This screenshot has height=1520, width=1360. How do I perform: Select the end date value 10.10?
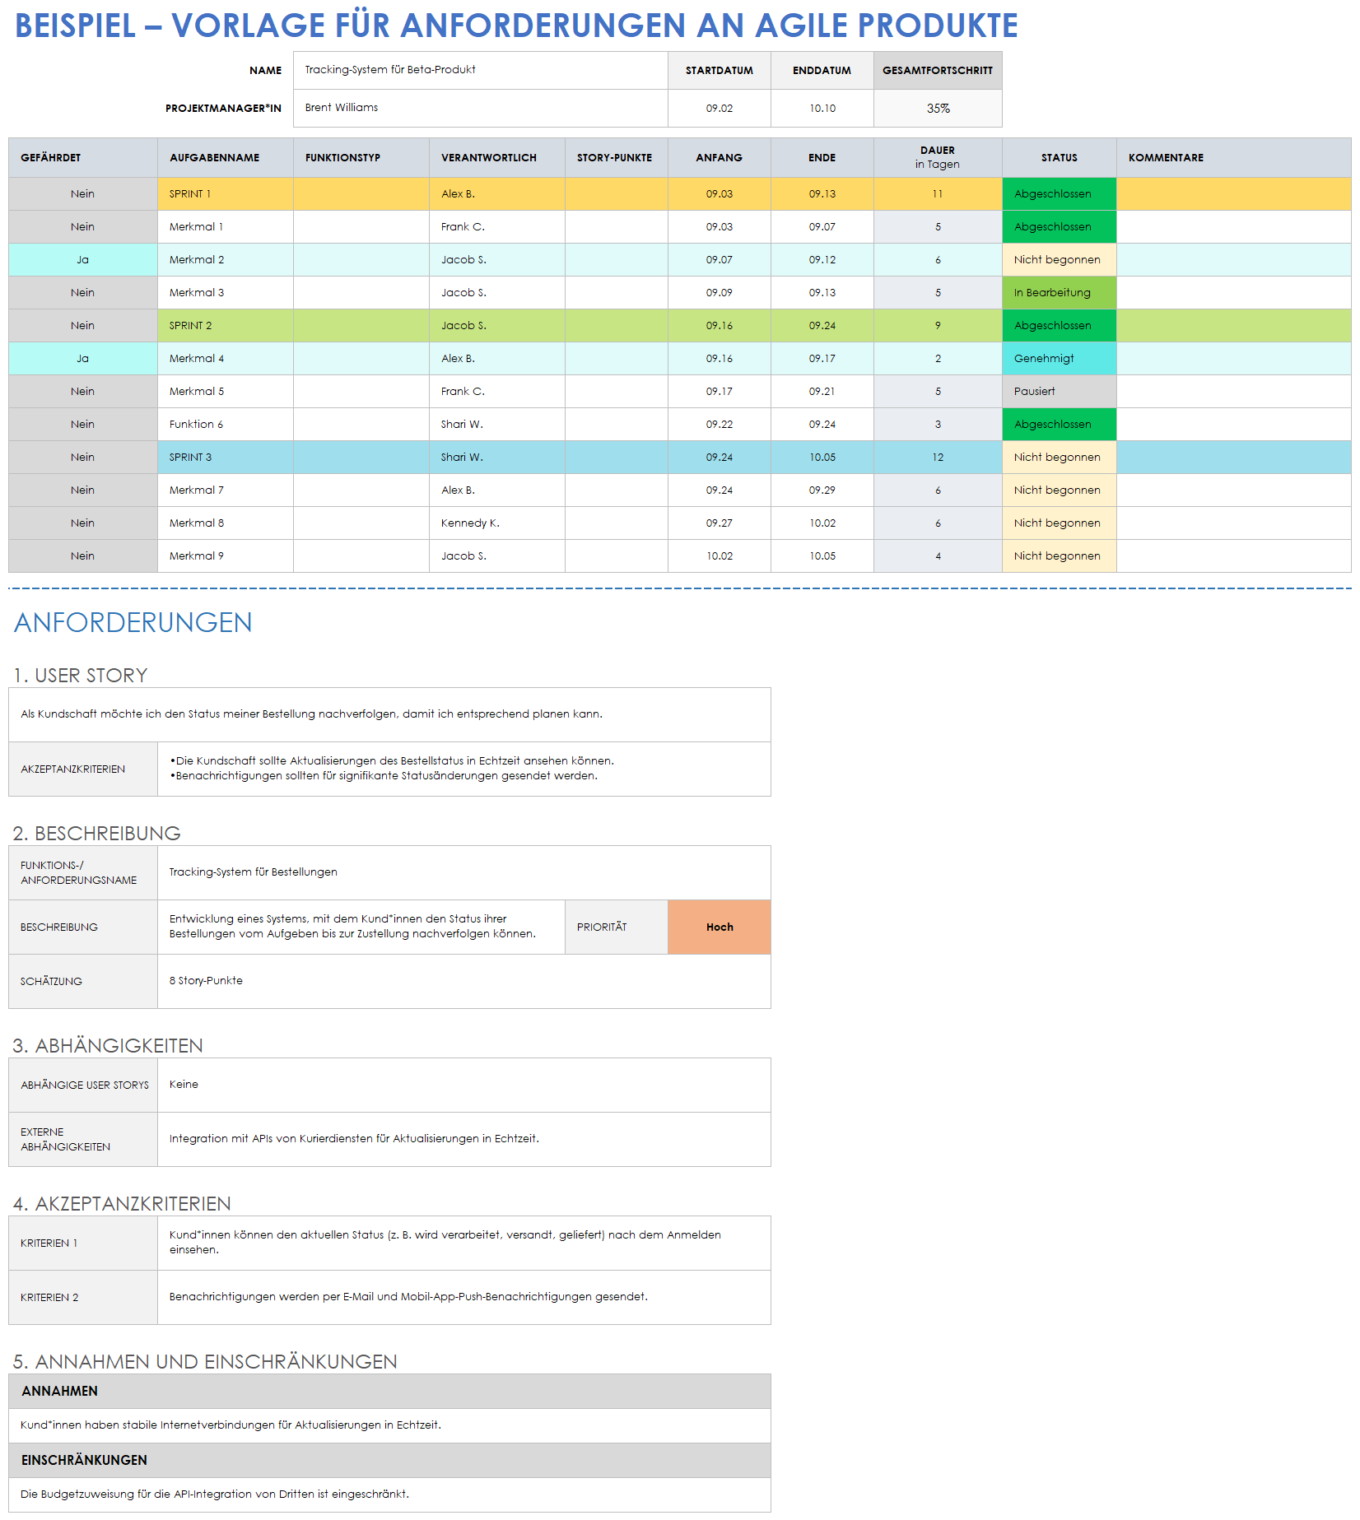(x=822, y=108)
